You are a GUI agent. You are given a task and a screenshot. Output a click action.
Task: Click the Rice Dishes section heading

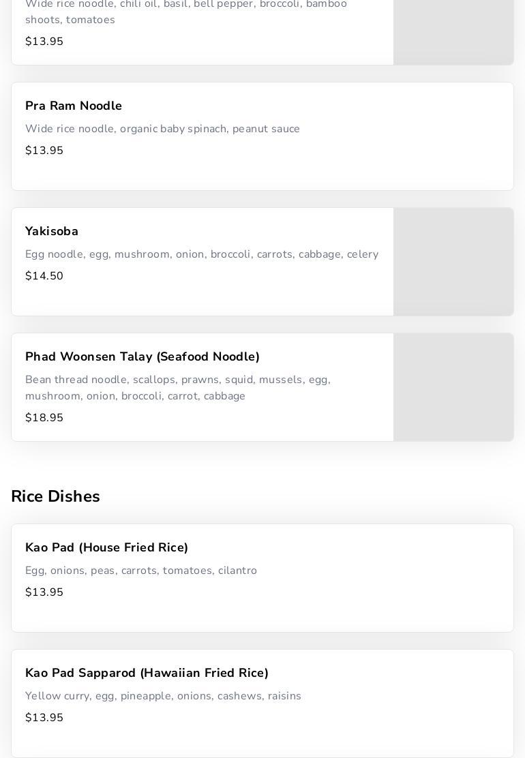[55, 496]
